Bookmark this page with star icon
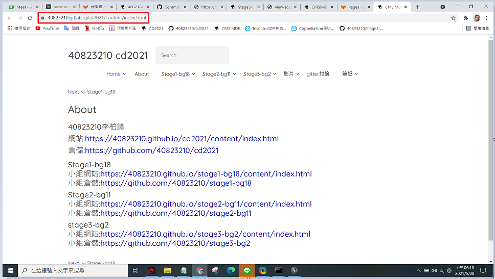 [453, 18]
